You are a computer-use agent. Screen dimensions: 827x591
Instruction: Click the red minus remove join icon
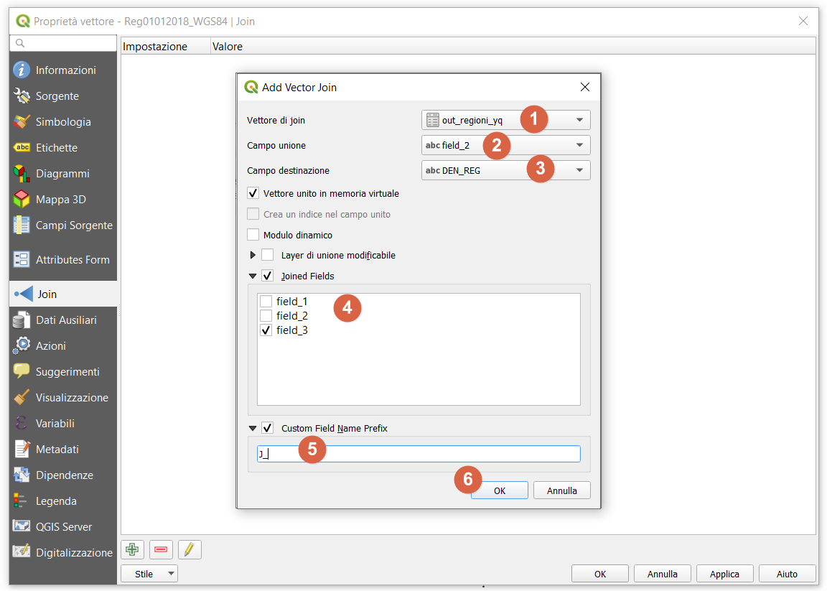pyautogui.click(x=161, y=549)
